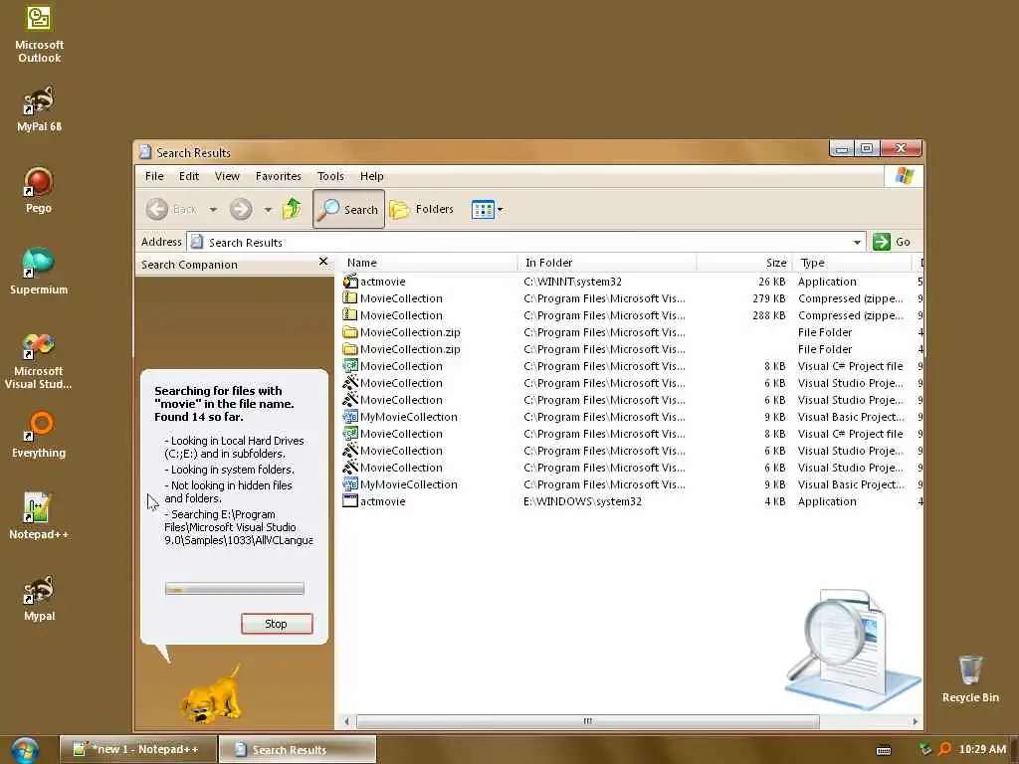Image resolution: width=1019 pixels, height=764 pixels.
Task: Toggle the Search toolbar button
Action: point(349,209)
